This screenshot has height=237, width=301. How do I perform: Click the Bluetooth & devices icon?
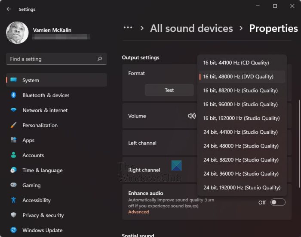pos(13,95)
